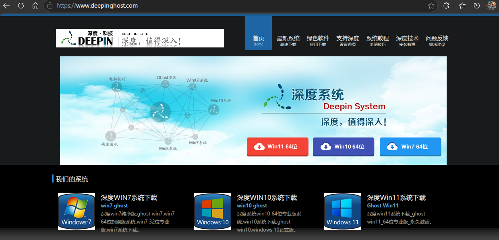Click the blue win7 ghost link
499x240 pixels.
[114, 206]
